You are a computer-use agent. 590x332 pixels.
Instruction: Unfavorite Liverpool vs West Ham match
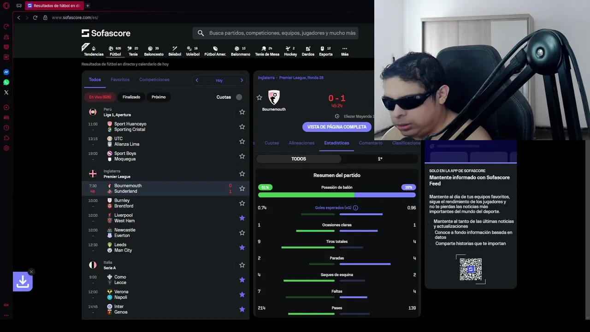(x=242, y=218)
